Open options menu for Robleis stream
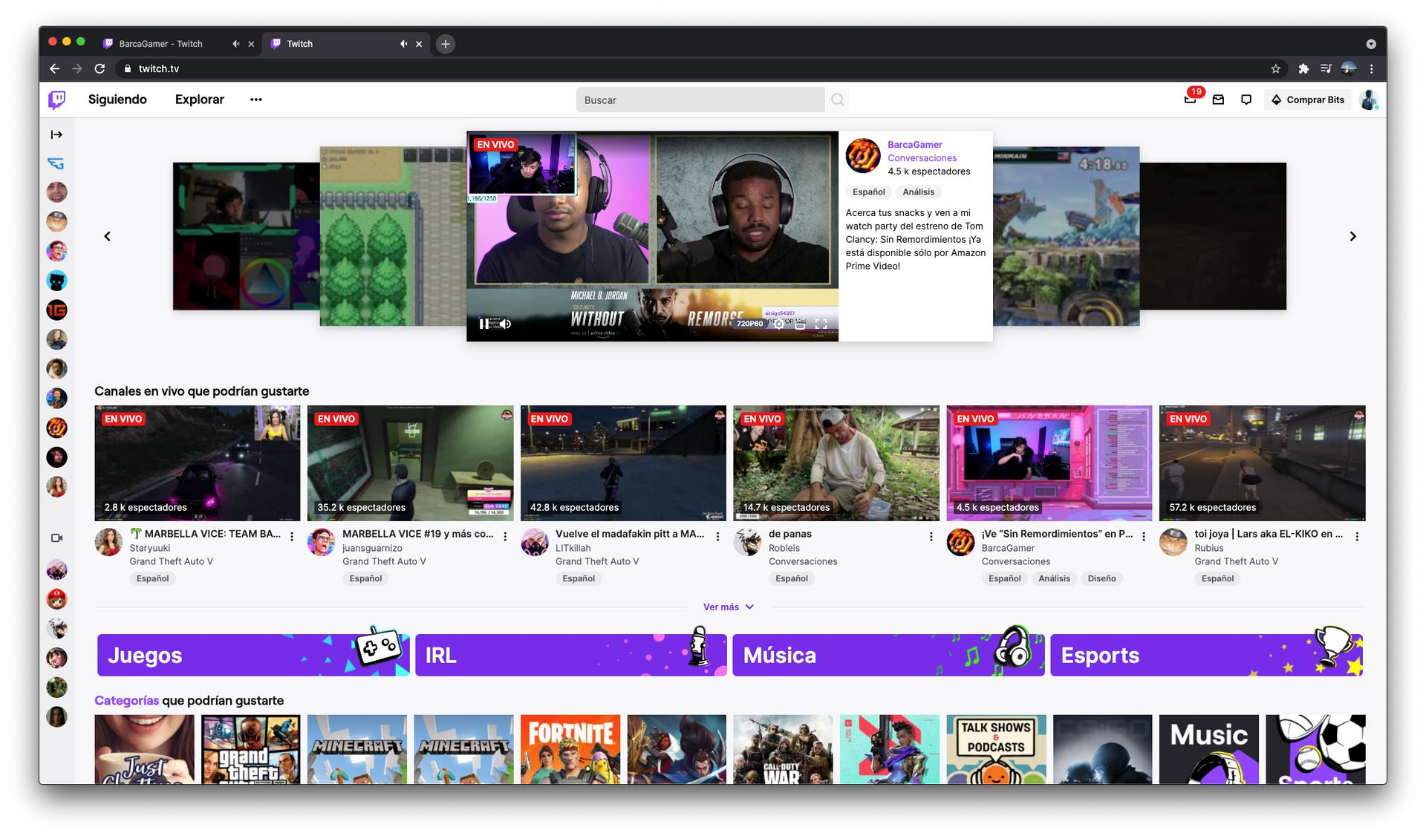The image size is (1426, 836). click(931, 536)
